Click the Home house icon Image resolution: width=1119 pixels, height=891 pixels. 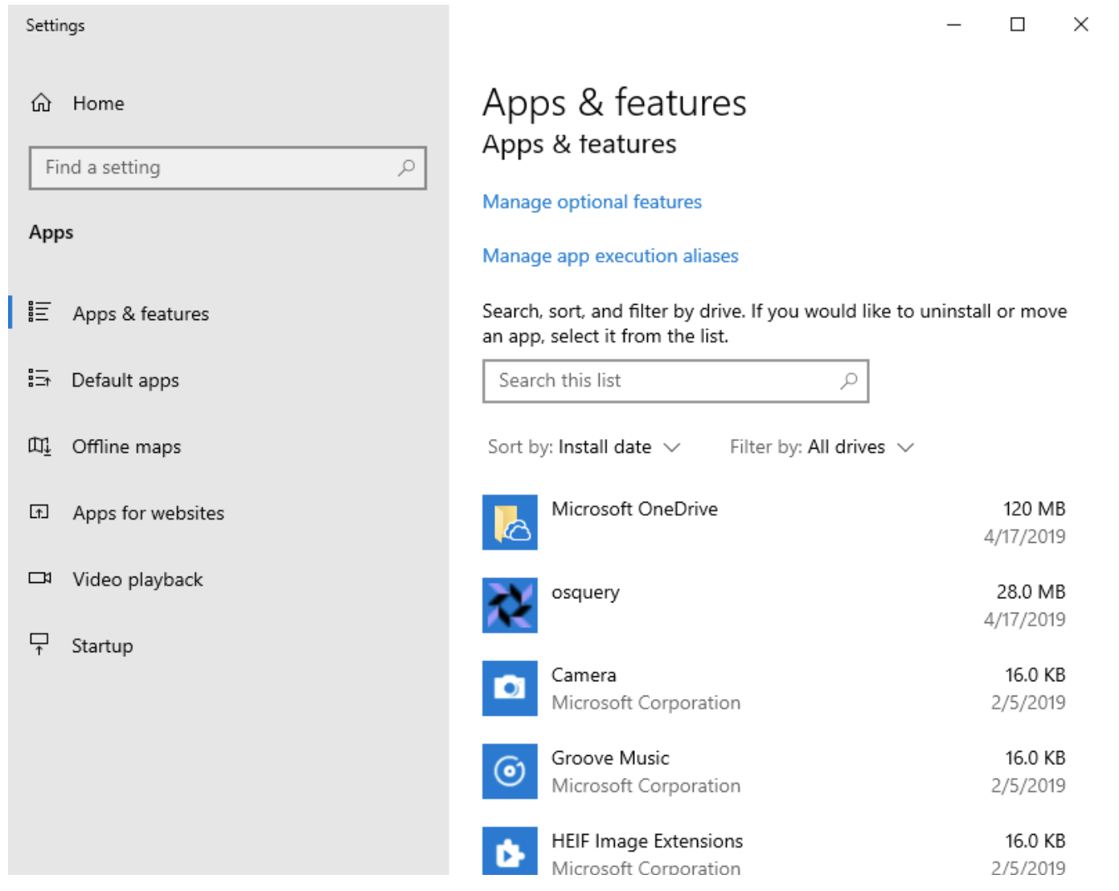pyautogui.click(x=41, y=103)
